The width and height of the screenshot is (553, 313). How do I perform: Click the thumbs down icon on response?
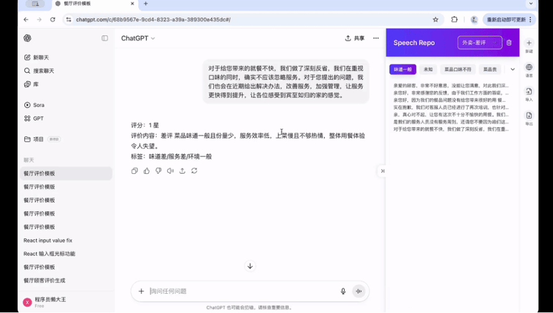(159, 171)
